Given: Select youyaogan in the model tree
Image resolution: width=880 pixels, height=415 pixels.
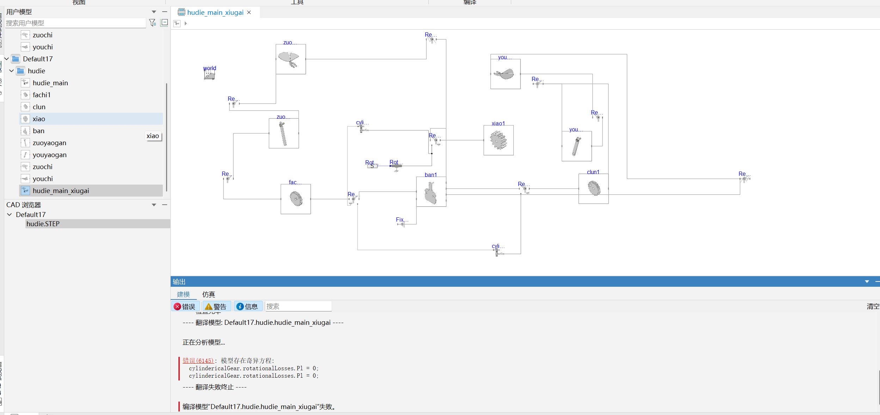Looking at the screenshot, I should (91, 155).
